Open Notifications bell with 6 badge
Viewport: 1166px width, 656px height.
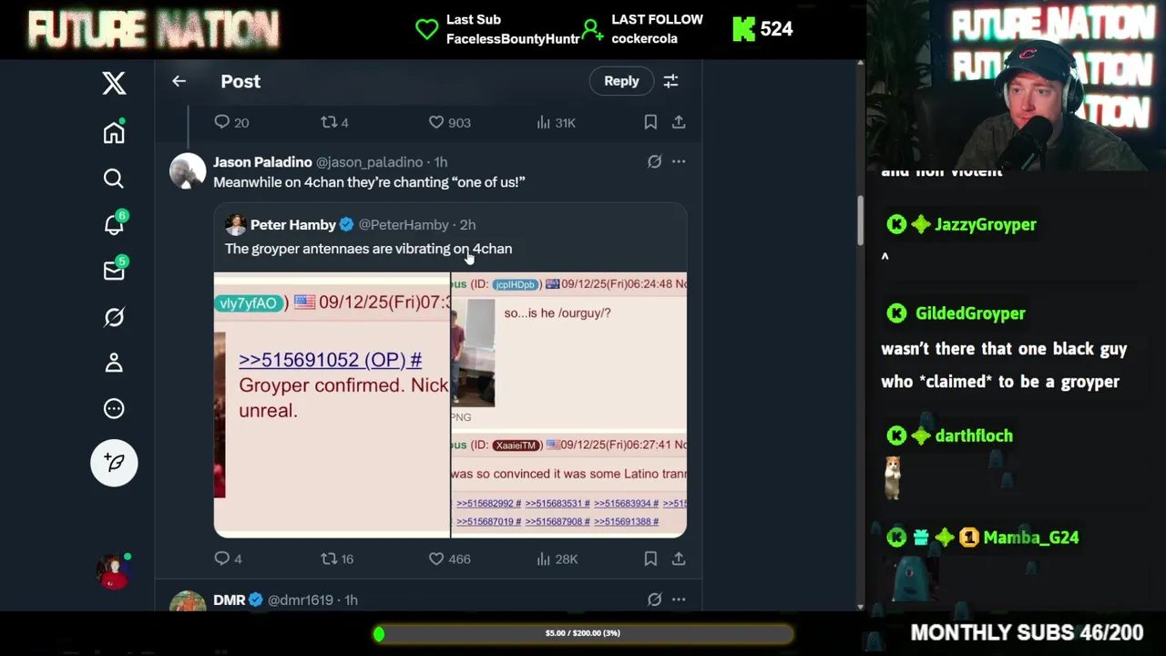[x=114, y=224]
